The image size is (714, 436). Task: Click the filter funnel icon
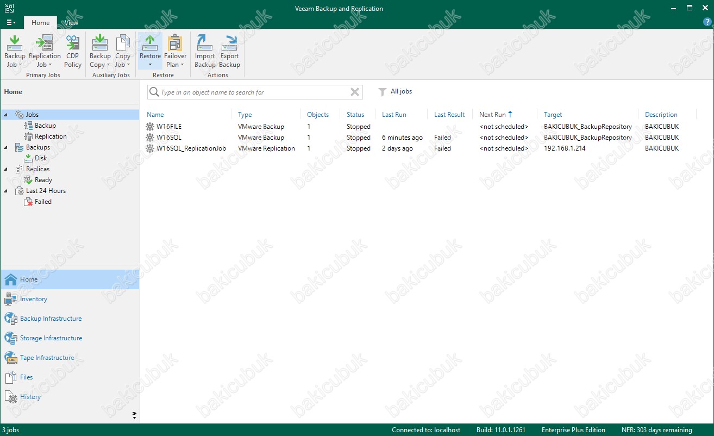(x=383, y=92)
